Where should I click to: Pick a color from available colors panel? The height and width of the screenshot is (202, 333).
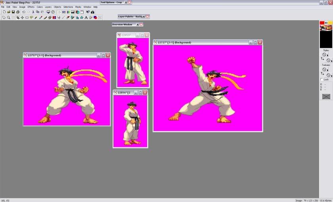click(326, 37)
